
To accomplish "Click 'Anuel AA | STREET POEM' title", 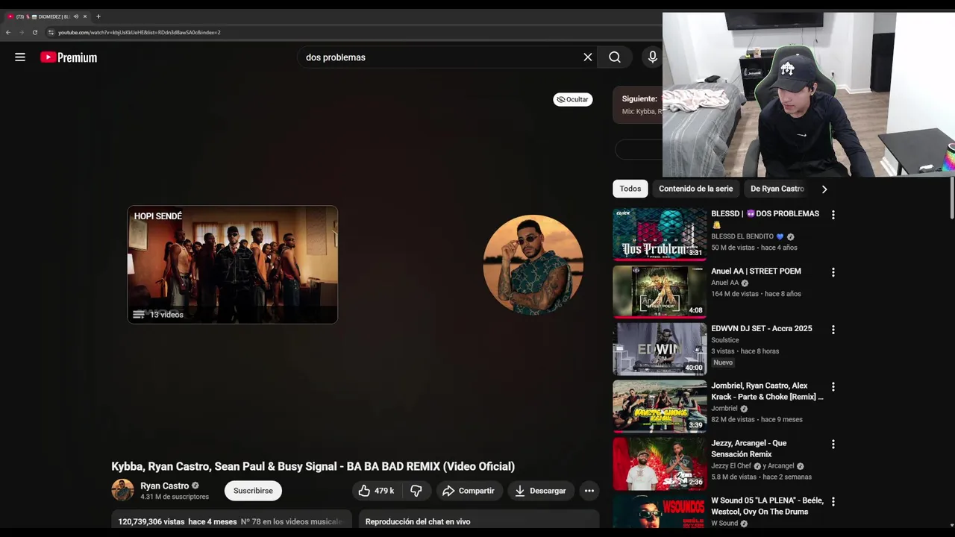I will click(x=756, y=271).
